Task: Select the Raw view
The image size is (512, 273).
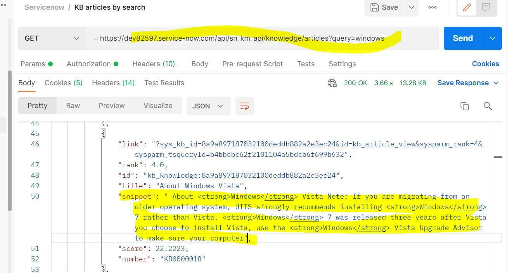Action: (x=73, y=106)
